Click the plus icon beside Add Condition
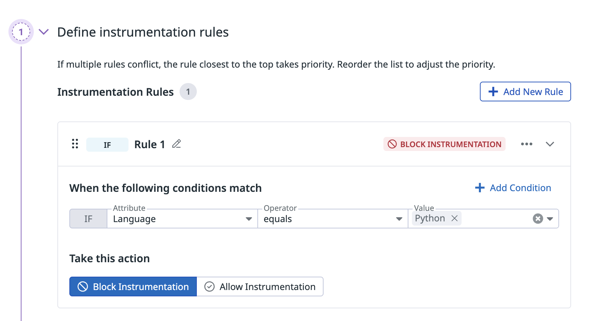Image resolution: width=601 pixels, height=321 pixels. point(480,188)
